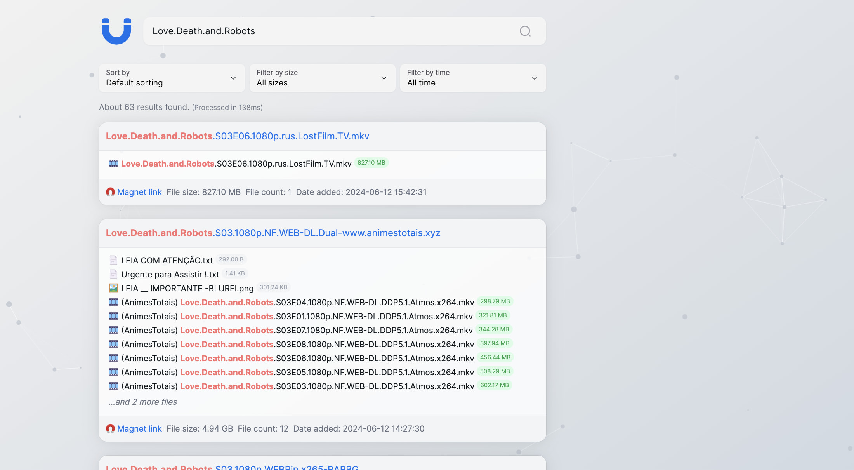Click Magnet link for 827.10 MB torrent
The height and width of the screenshot is (470, 854).
[x=139, y=192]
